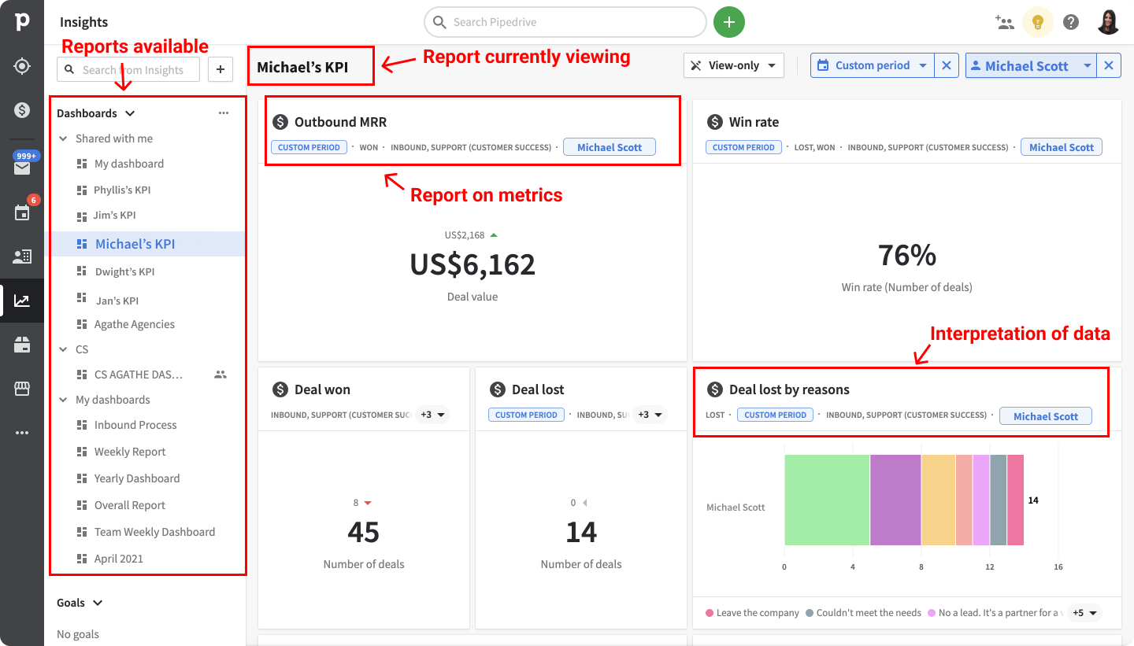This screenshot has height=646, width=1134.
Task: Collapse the Dashboards section chevron
Action: [x=130, y=113]
